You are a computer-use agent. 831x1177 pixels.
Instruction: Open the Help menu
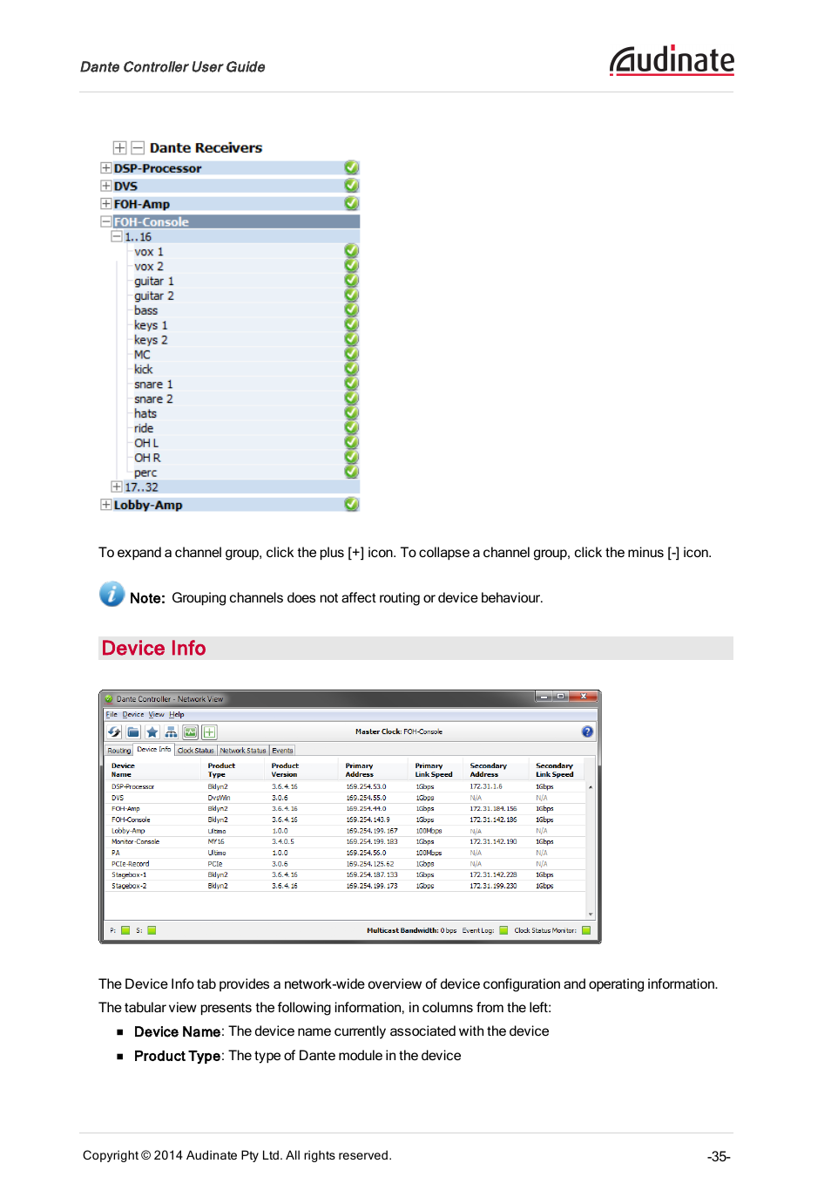[x=177, y=714]
